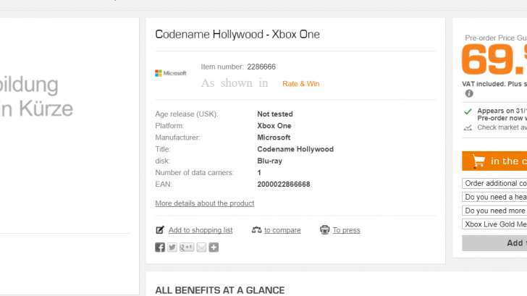
Task: Click product title Codename Hollywood - Xbox One
Action: tap(237, 34)
